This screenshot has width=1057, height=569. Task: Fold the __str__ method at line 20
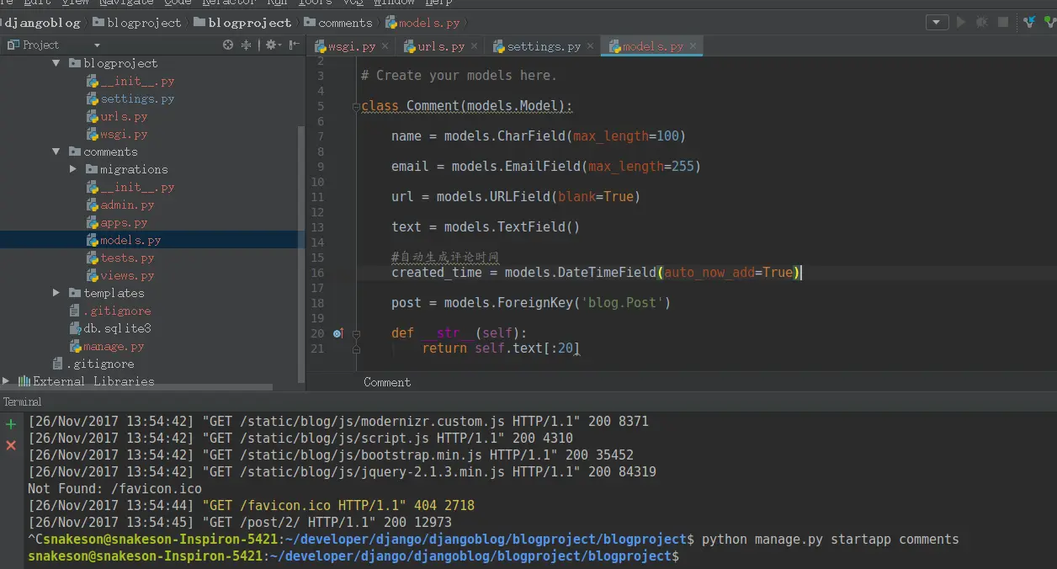(x=356, y=333)
